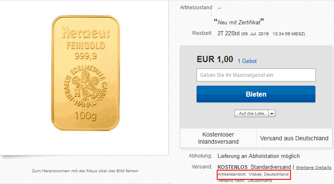Click the Heraeus gold bar product image
The height and width of the screenshot is (184, 334).
click(x=86, y=73)
